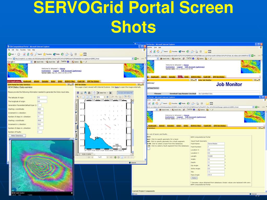
Task: Click Media in bottom-right Portal window toolbar
Action: (181, 103)
